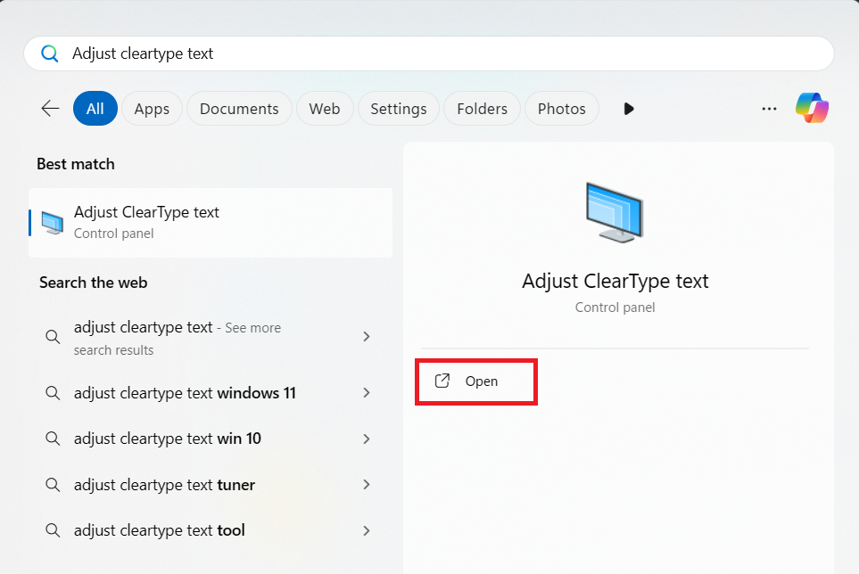The width and height of the screenshot is (859, 574).
Task: Open Copilot via the colorful icon
Action: coord(812,109)
